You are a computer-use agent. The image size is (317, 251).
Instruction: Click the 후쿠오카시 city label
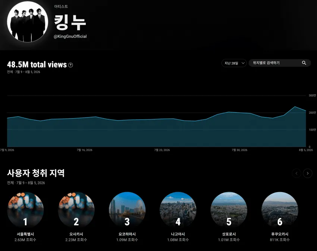point(280,234)
